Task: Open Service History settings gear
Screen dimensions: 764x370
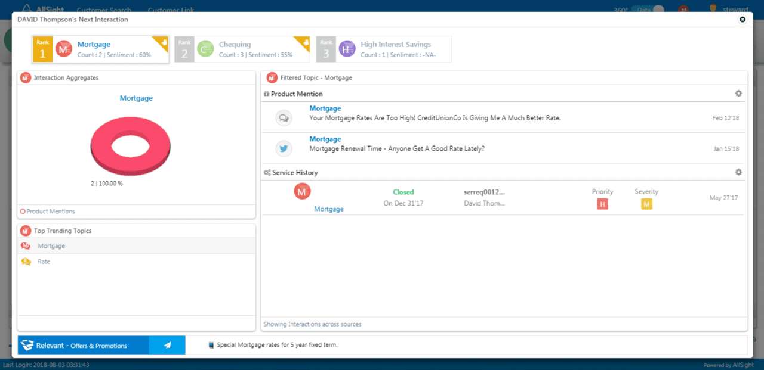Action: 738,172
